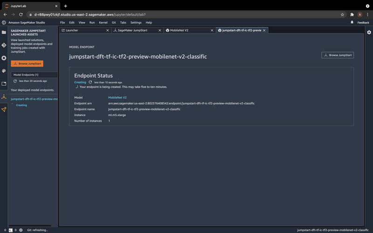Open the File Browser folder icon in sidebar
The image size is (373, 233).
click(x=4, y=32)
